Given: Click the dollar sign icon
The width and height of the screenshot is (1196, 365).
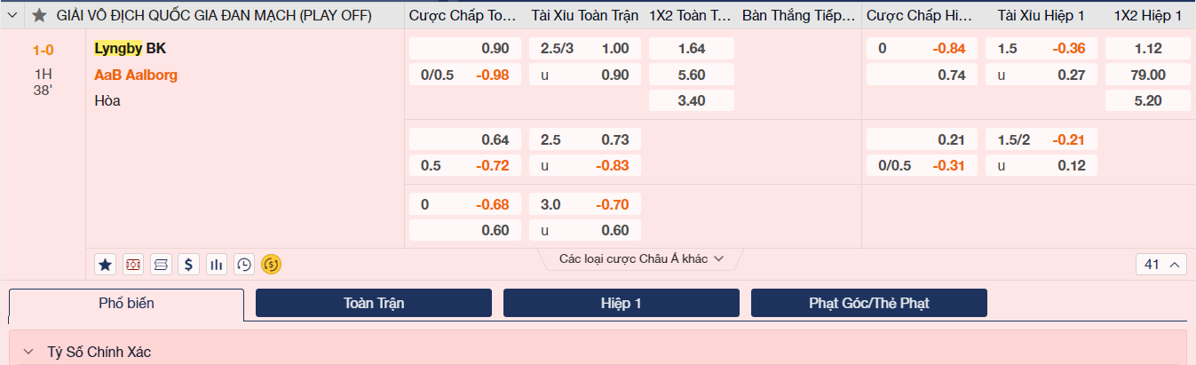Looking at the screenshot, I should (188, 264).
